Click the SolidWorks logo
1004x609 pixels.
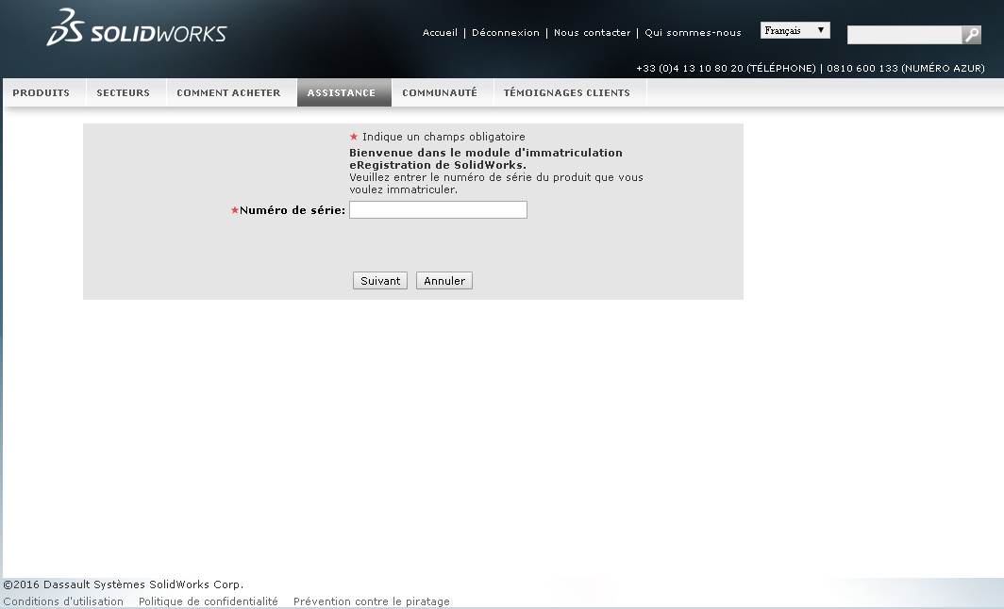(x=137, y=30)
